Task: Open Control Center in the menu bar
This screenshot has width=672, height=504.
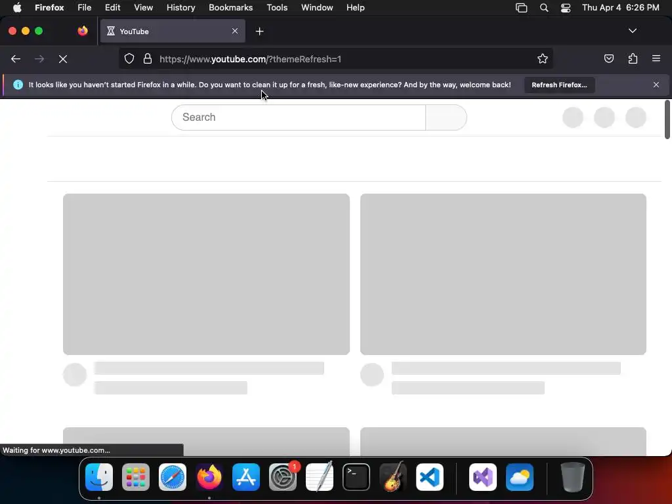Action: (x=565, y=8)
